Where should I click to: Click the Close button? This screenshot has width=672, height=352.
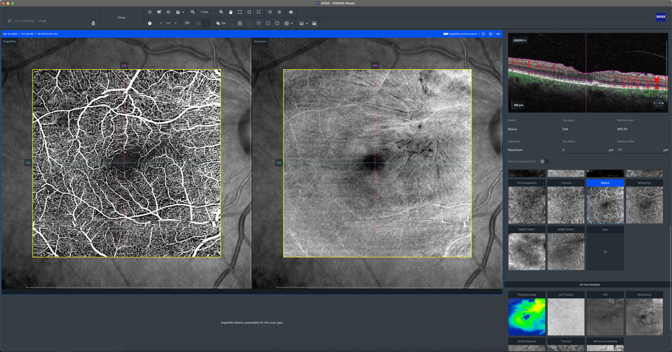pos(121,18)
